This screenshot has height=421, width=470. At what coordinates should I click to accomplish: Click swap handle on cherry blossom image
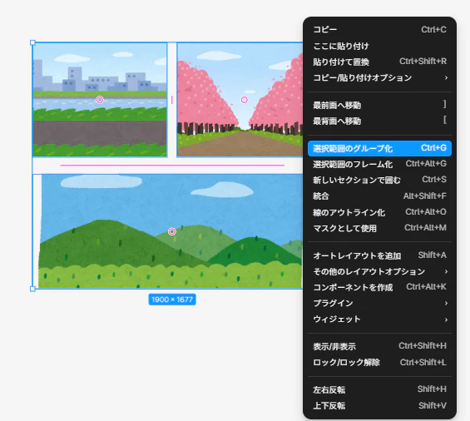[x=245, y=100]
